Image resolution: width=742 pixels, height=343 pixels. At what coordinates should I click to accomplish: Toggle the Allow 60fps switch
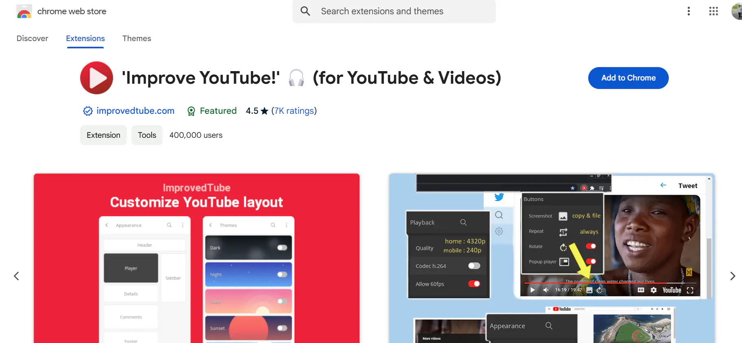tap(474, 284)
